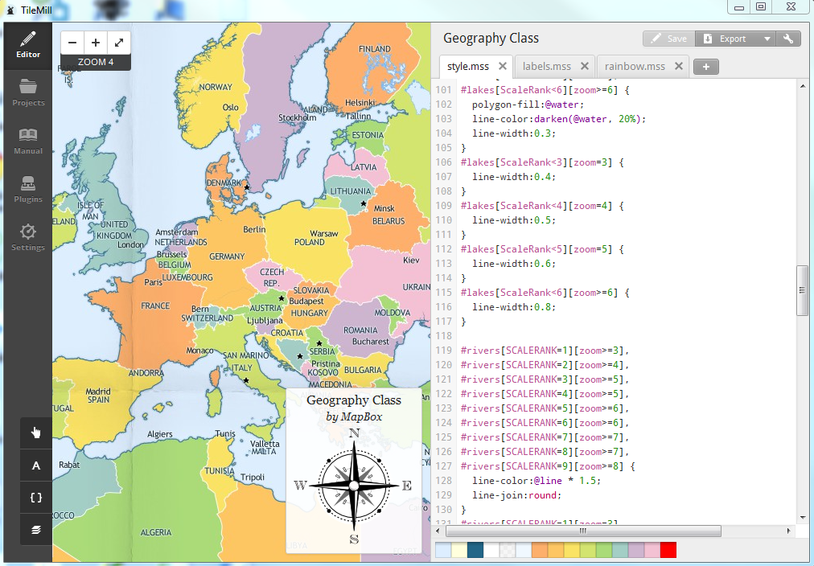Open the Carto reference braces panel

coord(35,498)
